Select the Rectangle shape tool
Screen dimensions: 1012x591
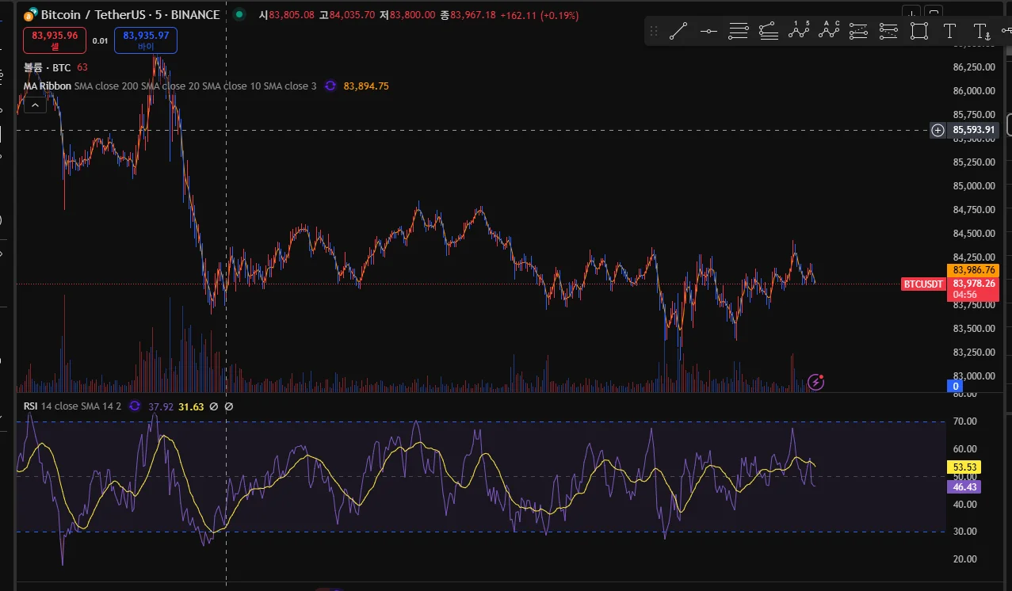[x=919, y=32]
